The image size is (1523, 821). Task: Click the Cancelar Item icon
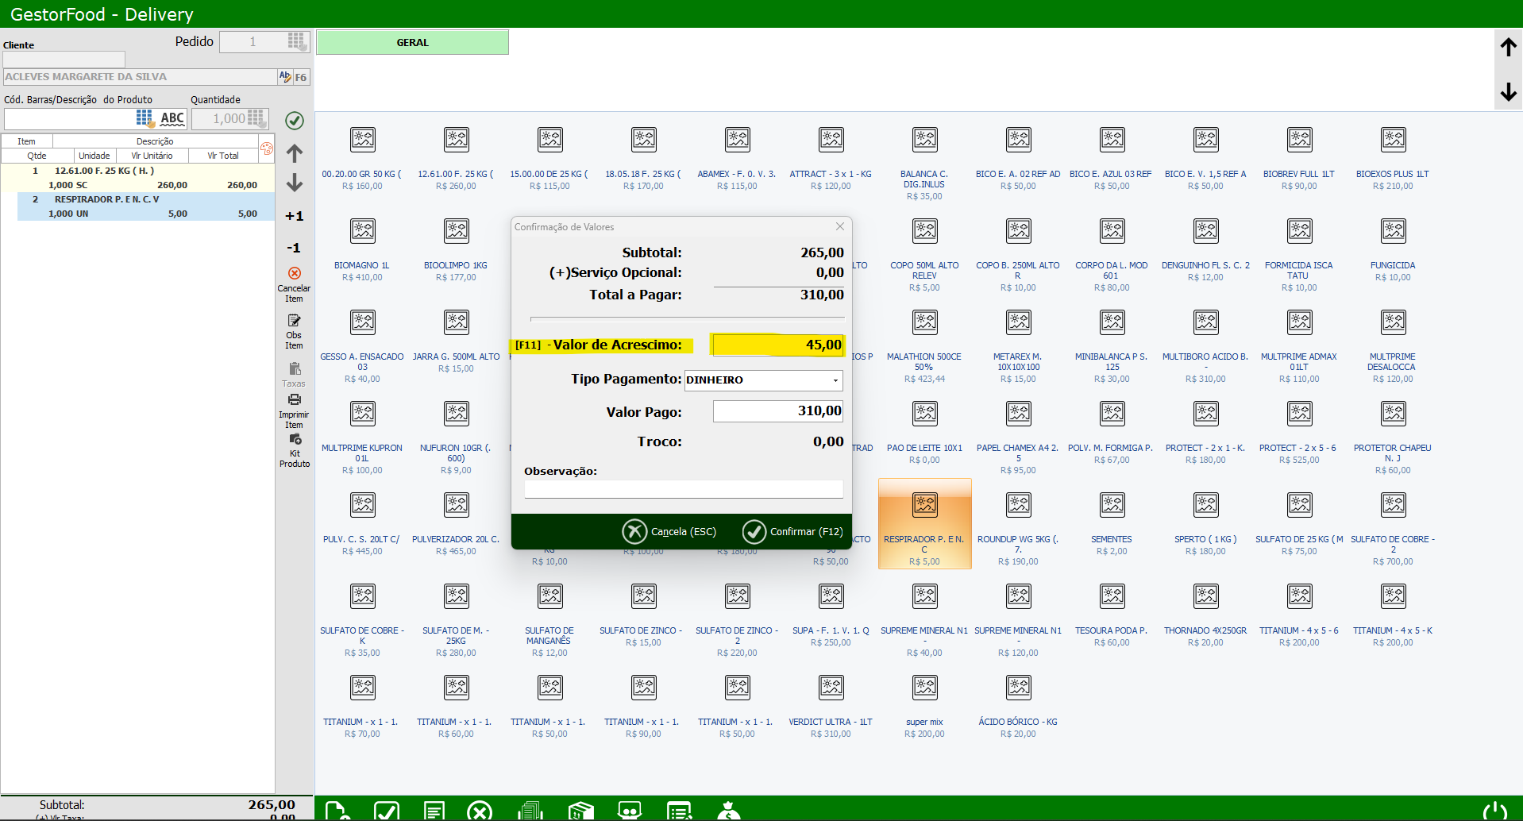tap(294, 274)
